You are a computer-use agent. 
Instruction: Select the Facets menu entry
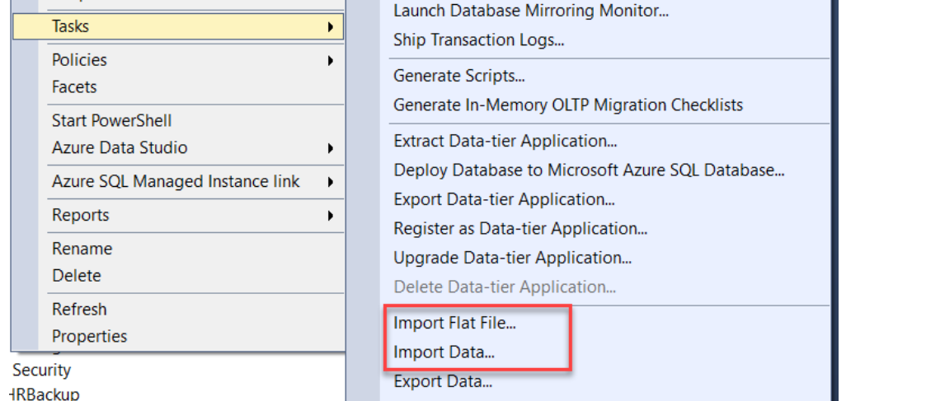click(x=74, y=87)
